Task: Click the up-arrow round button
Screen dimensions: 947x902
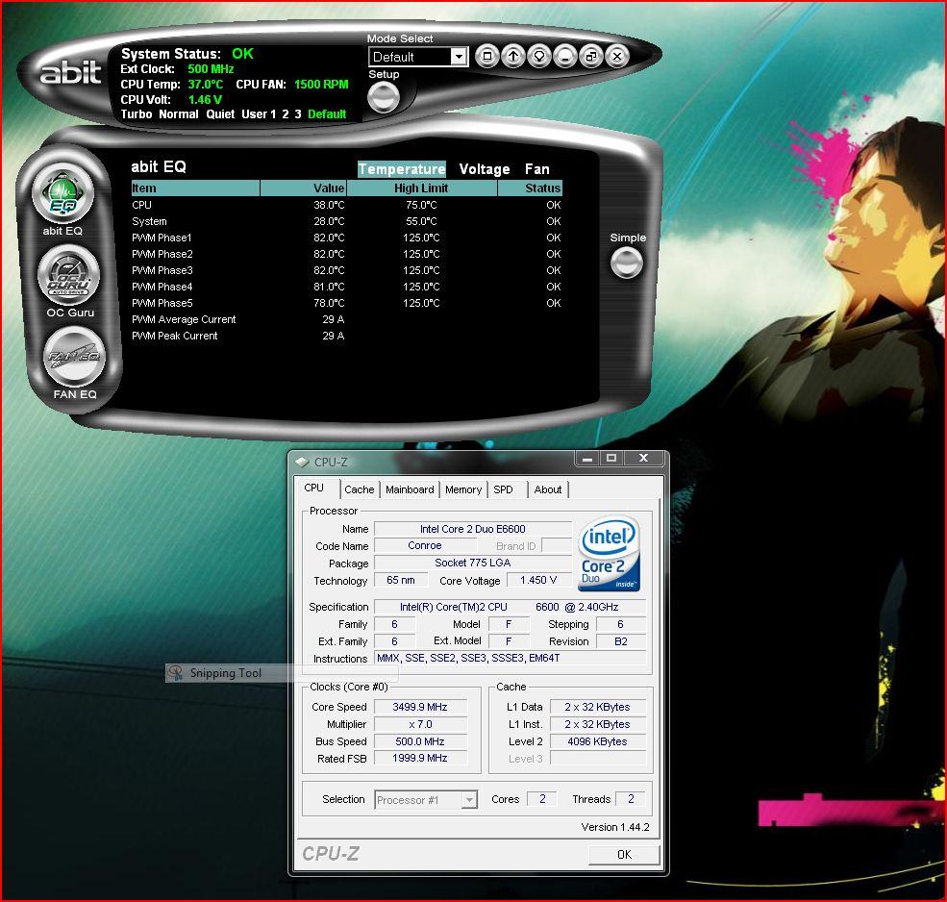Action: [x=512, y=57]
